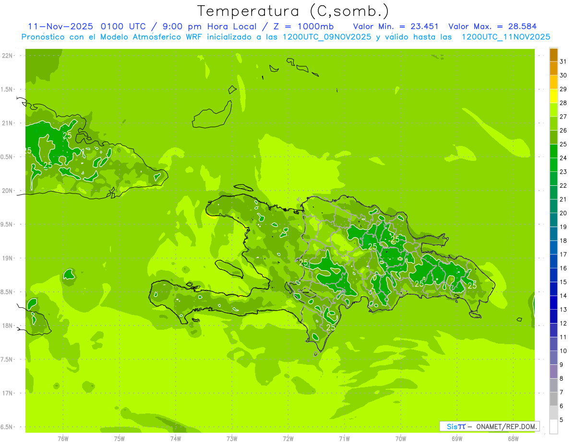Click the "18N" latitude axis label
576x445 pixels.
tap(8, 325)
